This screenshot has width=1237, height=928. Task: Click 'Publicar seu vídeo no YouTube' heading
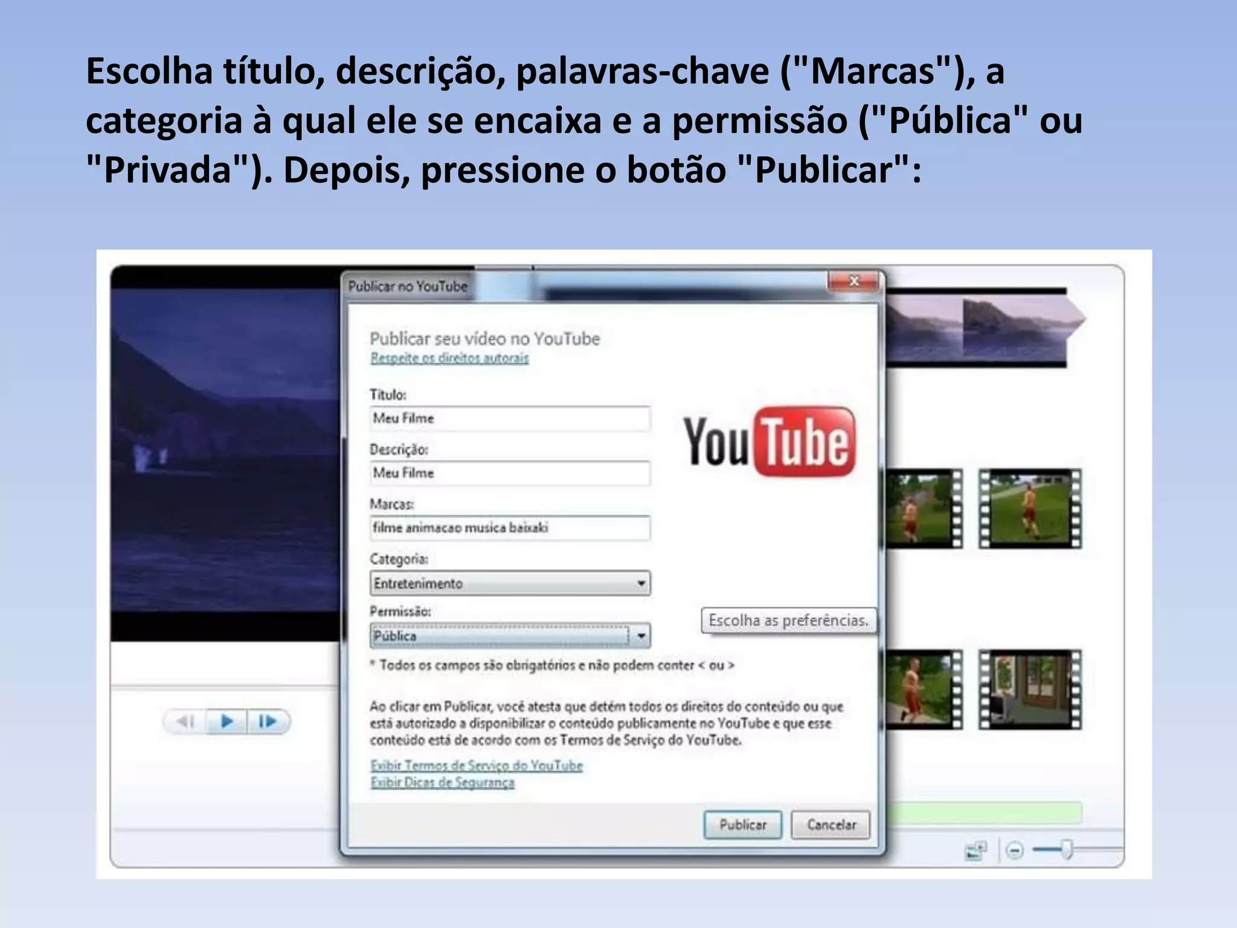coord(485,339)
